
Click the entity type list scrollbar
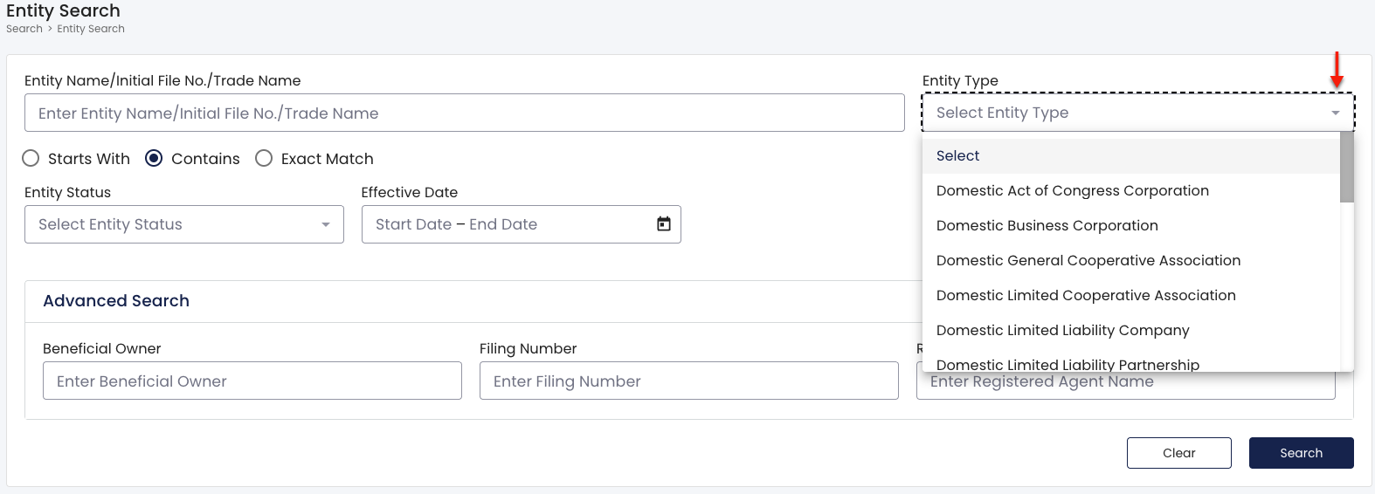coord(1346,167)
